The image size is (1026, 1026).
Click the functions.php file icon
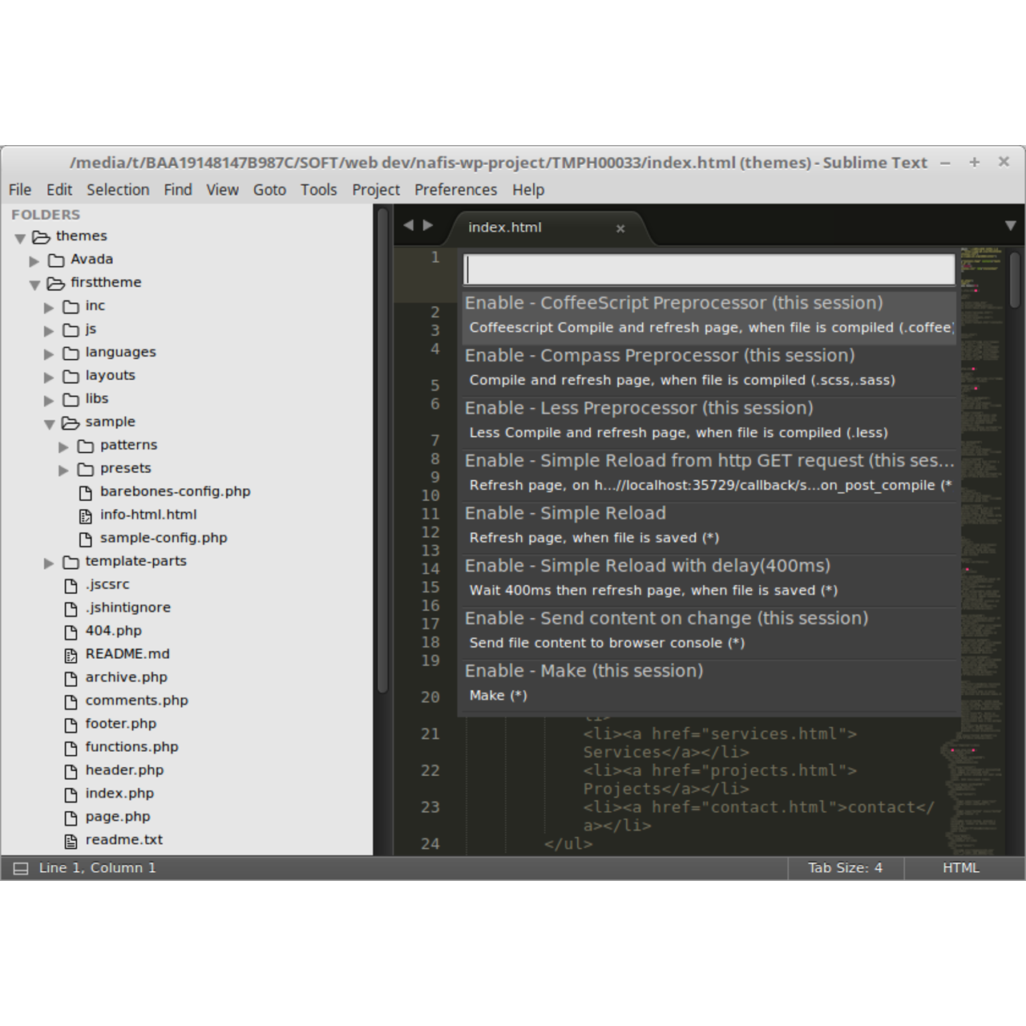(x=71, y=748)
